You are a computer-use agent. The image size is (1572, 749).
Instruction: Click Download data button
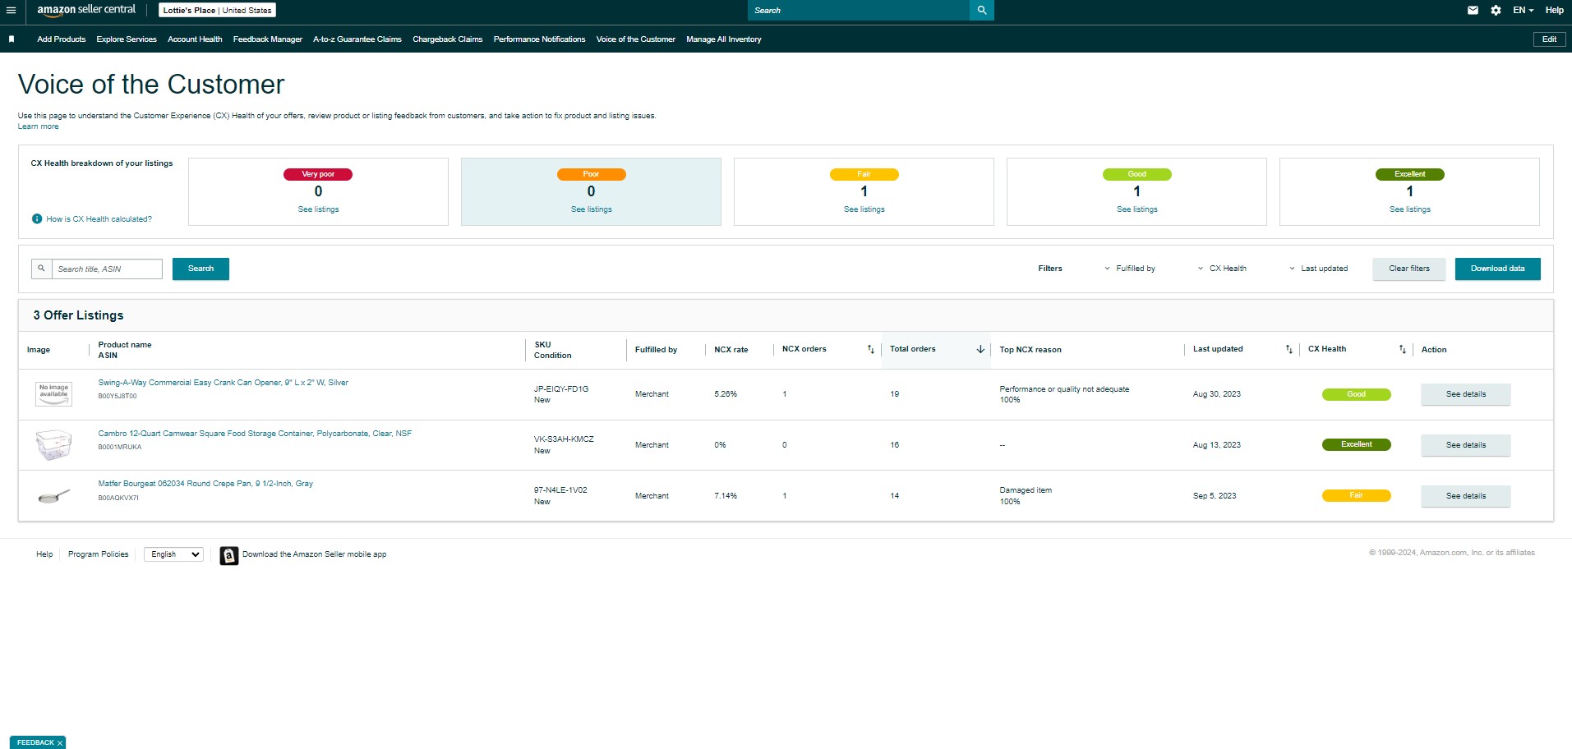[x=1498, y=269]
